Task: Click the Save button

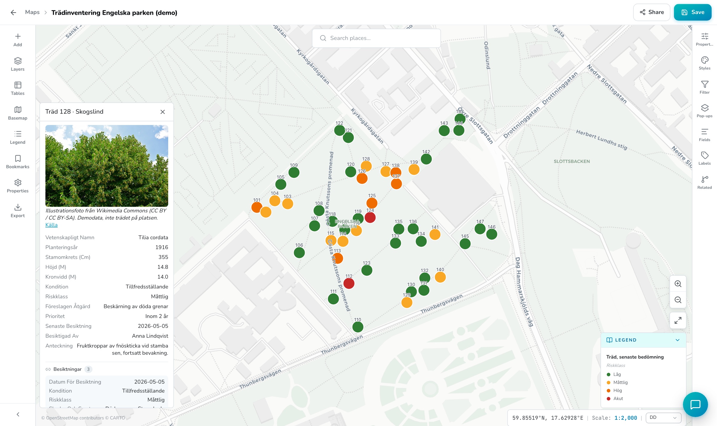Action: click(x=693, y=12)
